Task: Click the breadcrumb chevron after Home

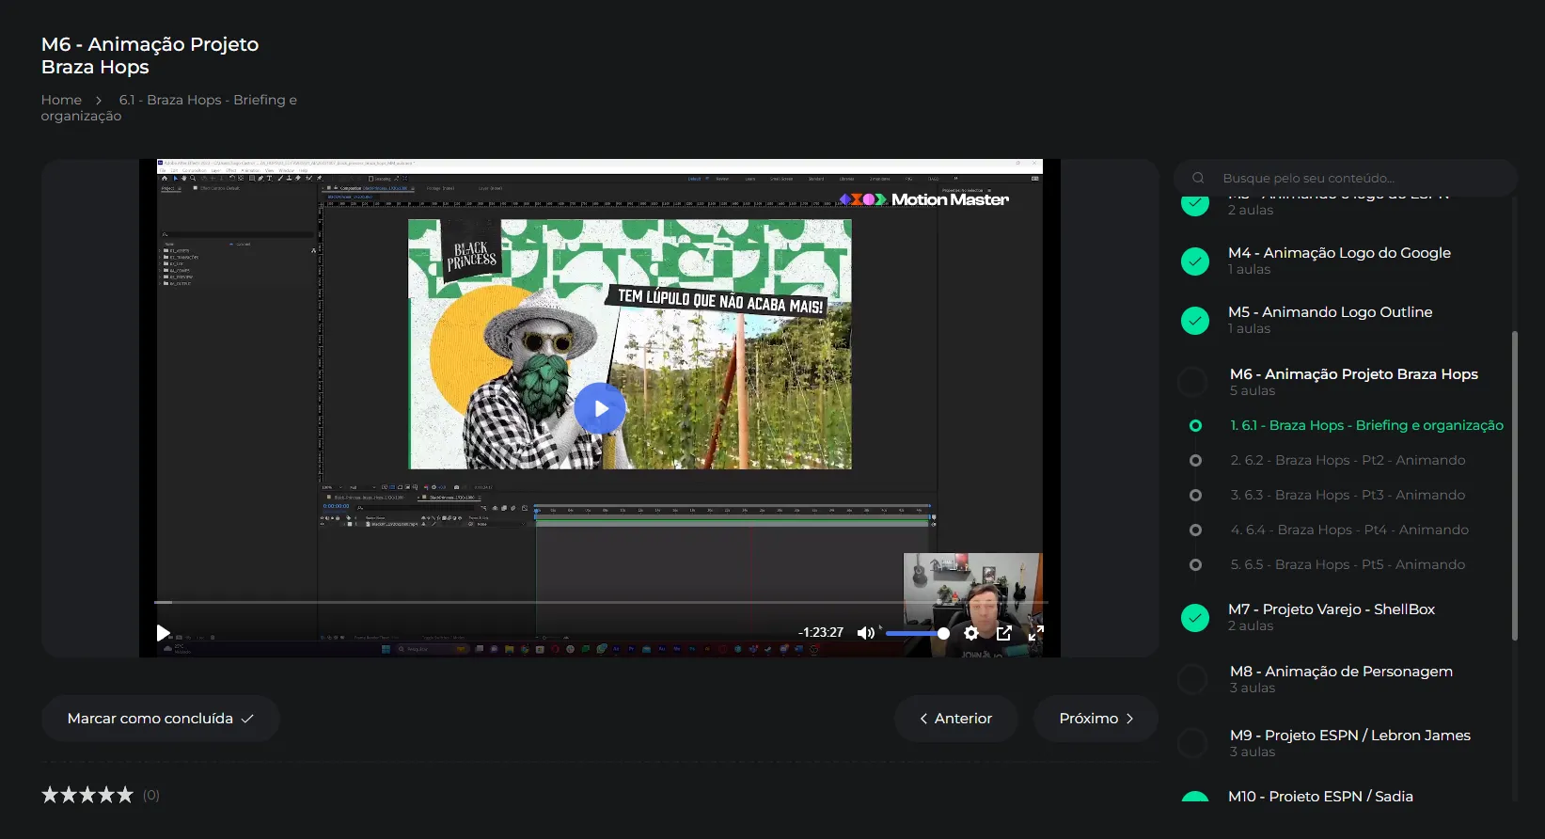Action: tap(99, 100)
